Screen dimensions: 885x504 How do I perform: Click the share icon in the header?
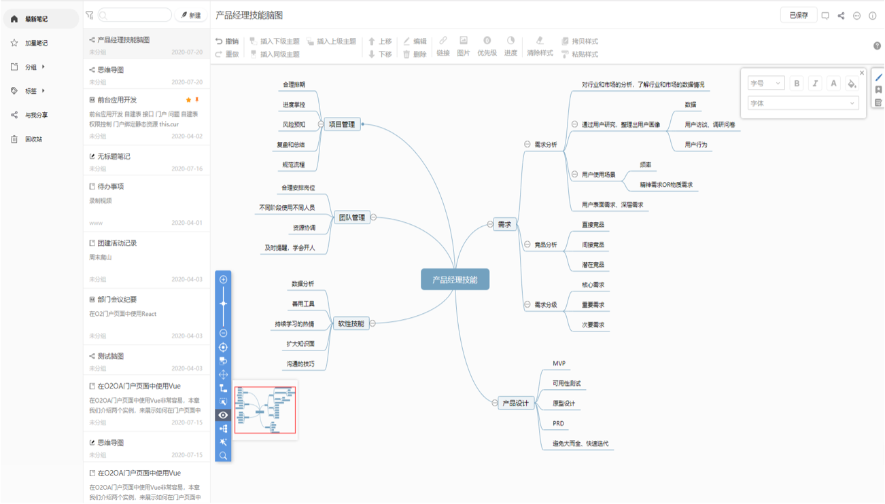pyautogui.click(x=841, y=16)
